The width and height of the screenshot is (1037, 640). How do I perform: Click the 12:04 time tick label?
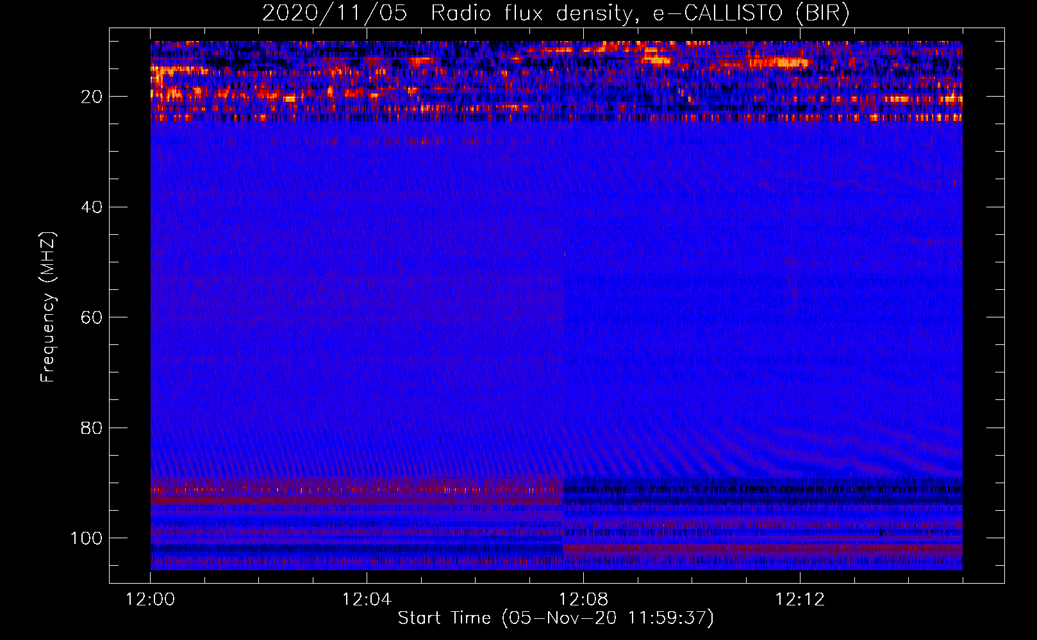(367, 600)
